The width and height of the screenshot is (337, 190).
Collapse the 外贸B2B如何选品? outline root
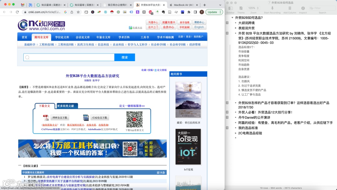(x=232, y=17)
